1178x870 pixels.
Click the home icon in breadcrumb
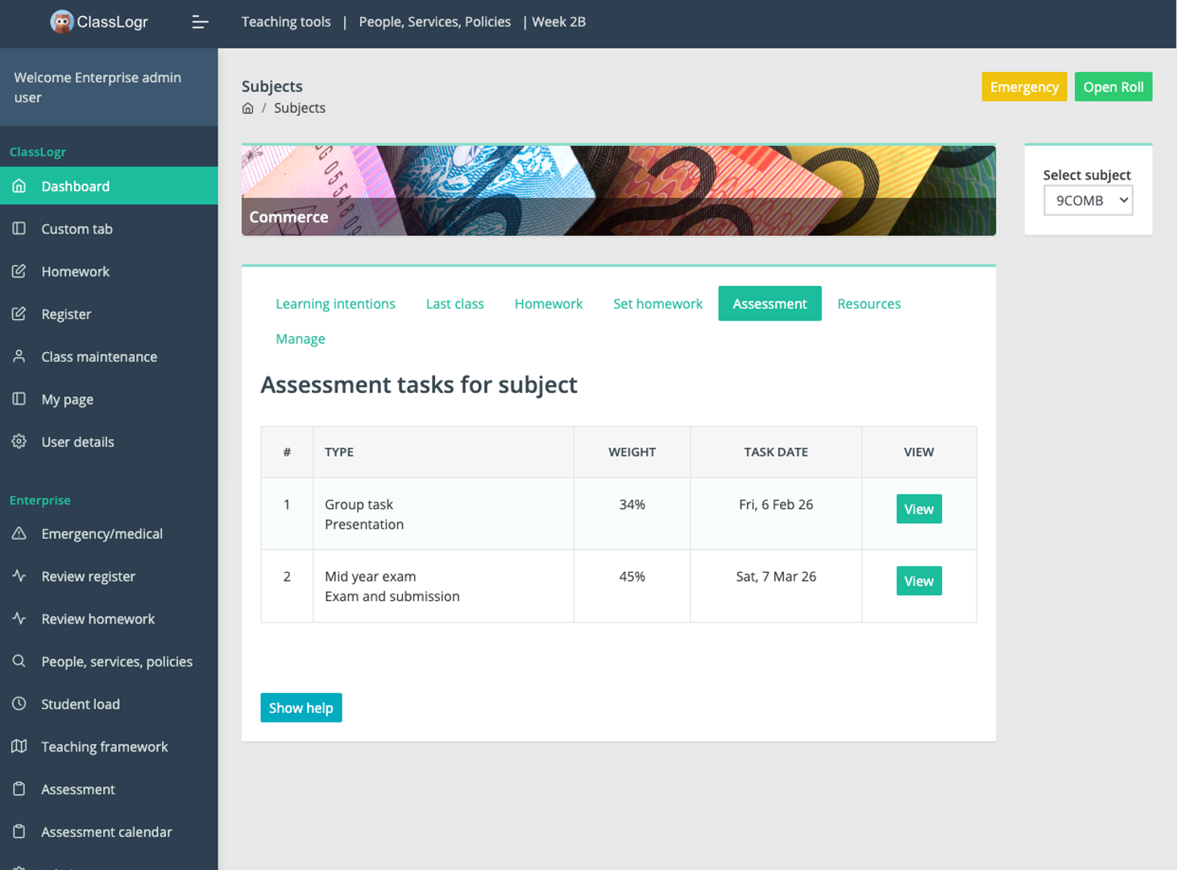248,108
